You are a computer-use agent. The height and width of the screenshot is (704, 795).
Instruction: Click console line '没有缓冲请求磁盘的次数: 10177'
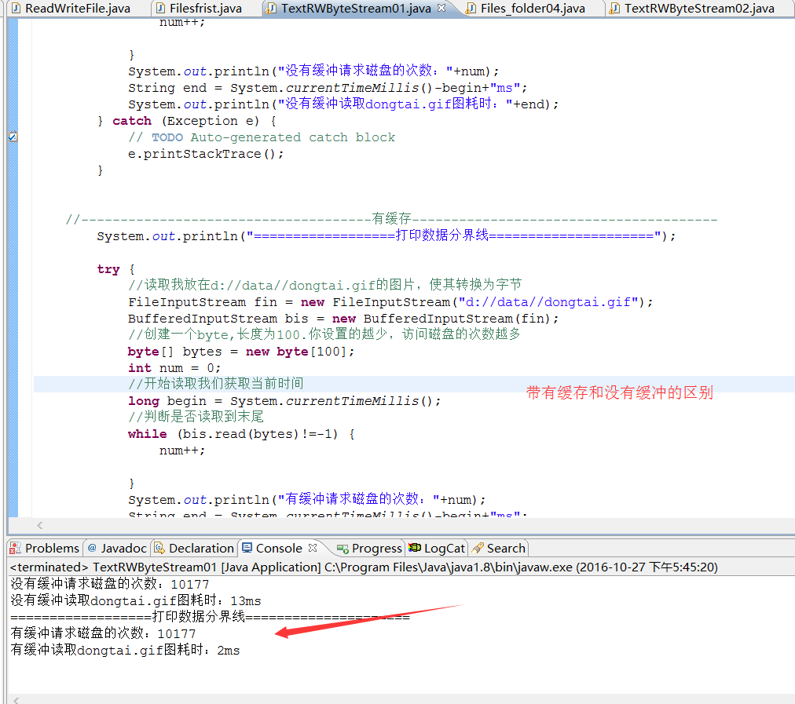109,583
